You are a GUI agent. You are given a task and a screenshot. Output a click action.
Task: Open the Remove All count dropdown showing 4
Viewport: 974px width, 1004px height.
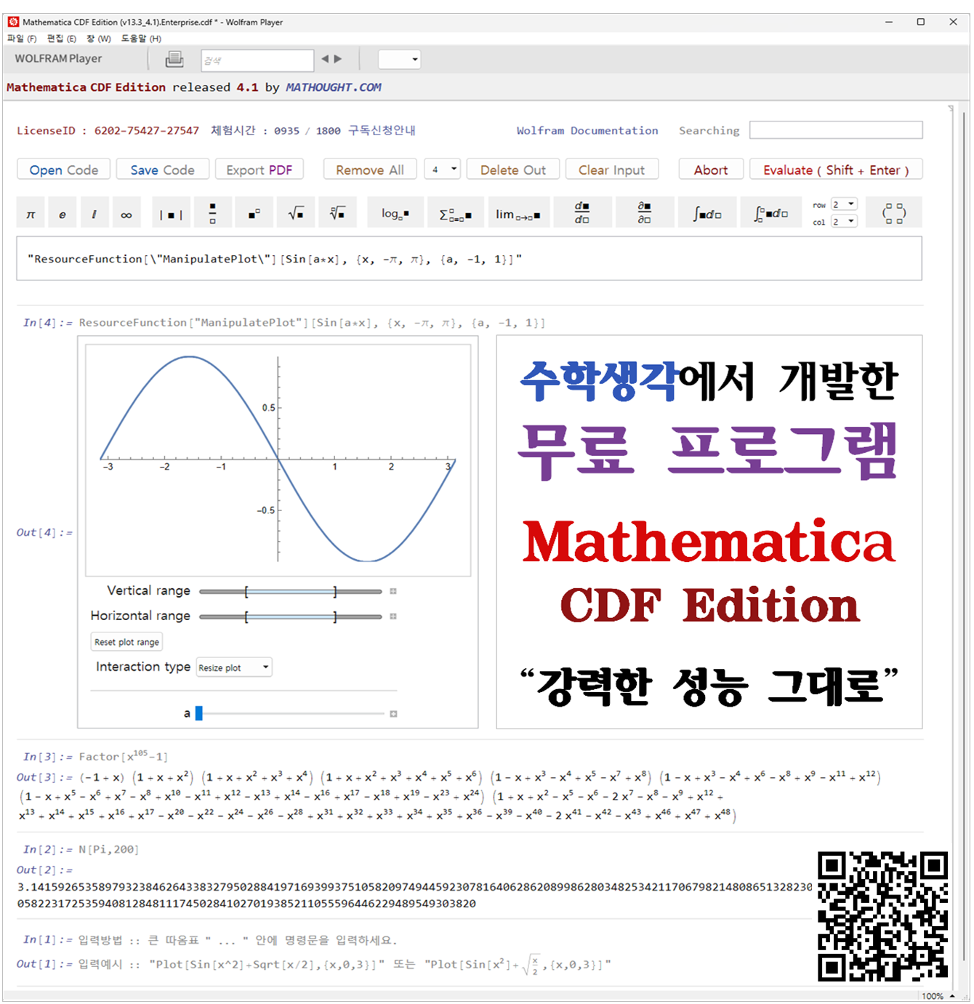click(x=443, y=169)
